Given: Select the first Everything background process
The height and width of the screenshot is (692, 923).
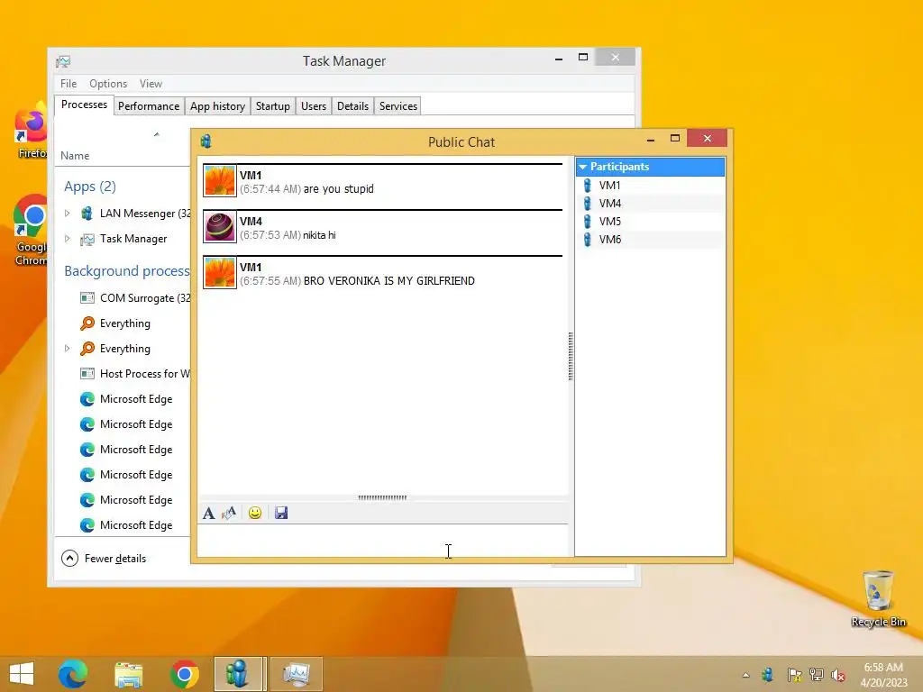Looking at the screenshot, I should (x=123, y=323).
